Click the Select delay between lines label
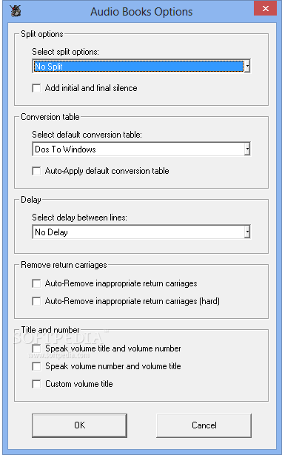Screen dimensions: 282x455 click(80, 218)
